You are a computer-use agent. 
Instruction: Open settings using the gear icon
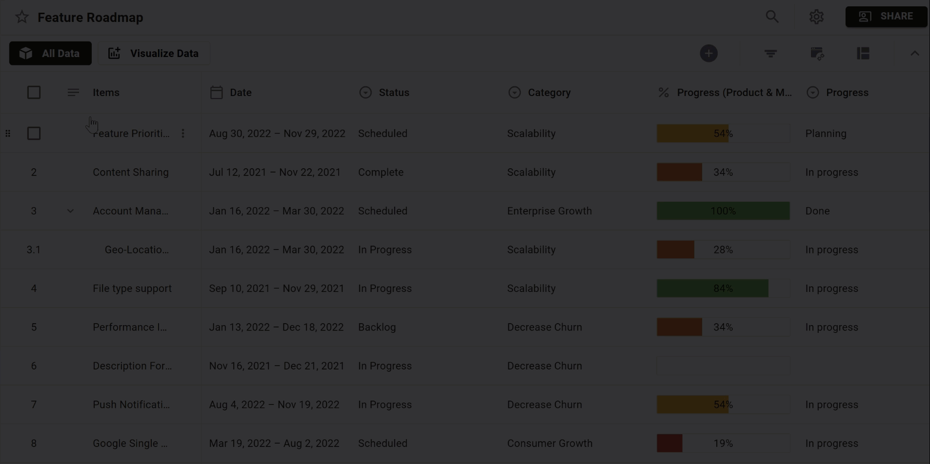(816, 16)
